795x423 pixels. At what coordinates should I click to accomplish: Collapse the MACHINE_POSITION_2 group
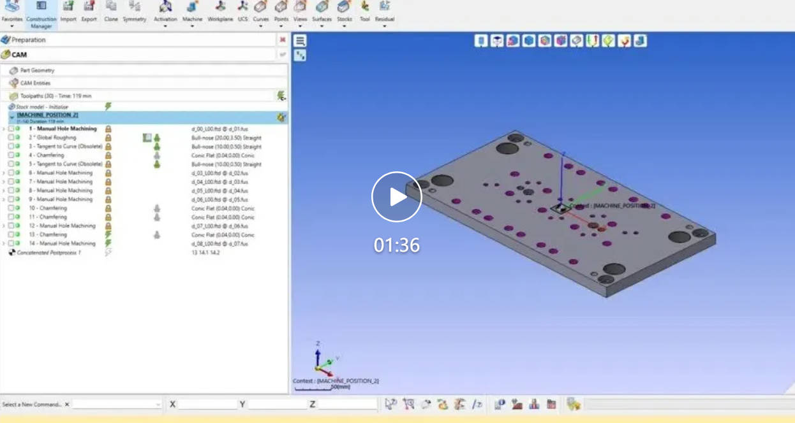11,117
